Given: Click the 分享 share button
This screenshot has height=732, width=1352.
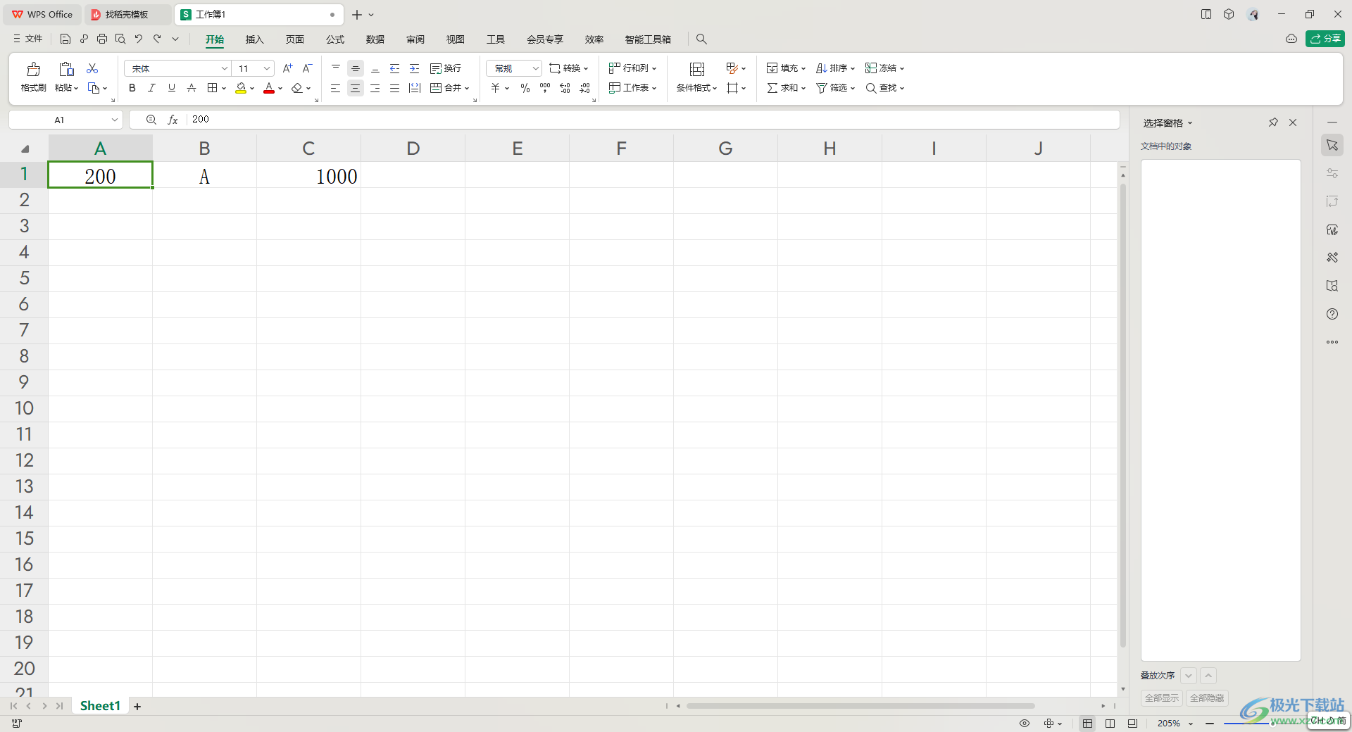Looking at the screenshot, I should 1325,39.
